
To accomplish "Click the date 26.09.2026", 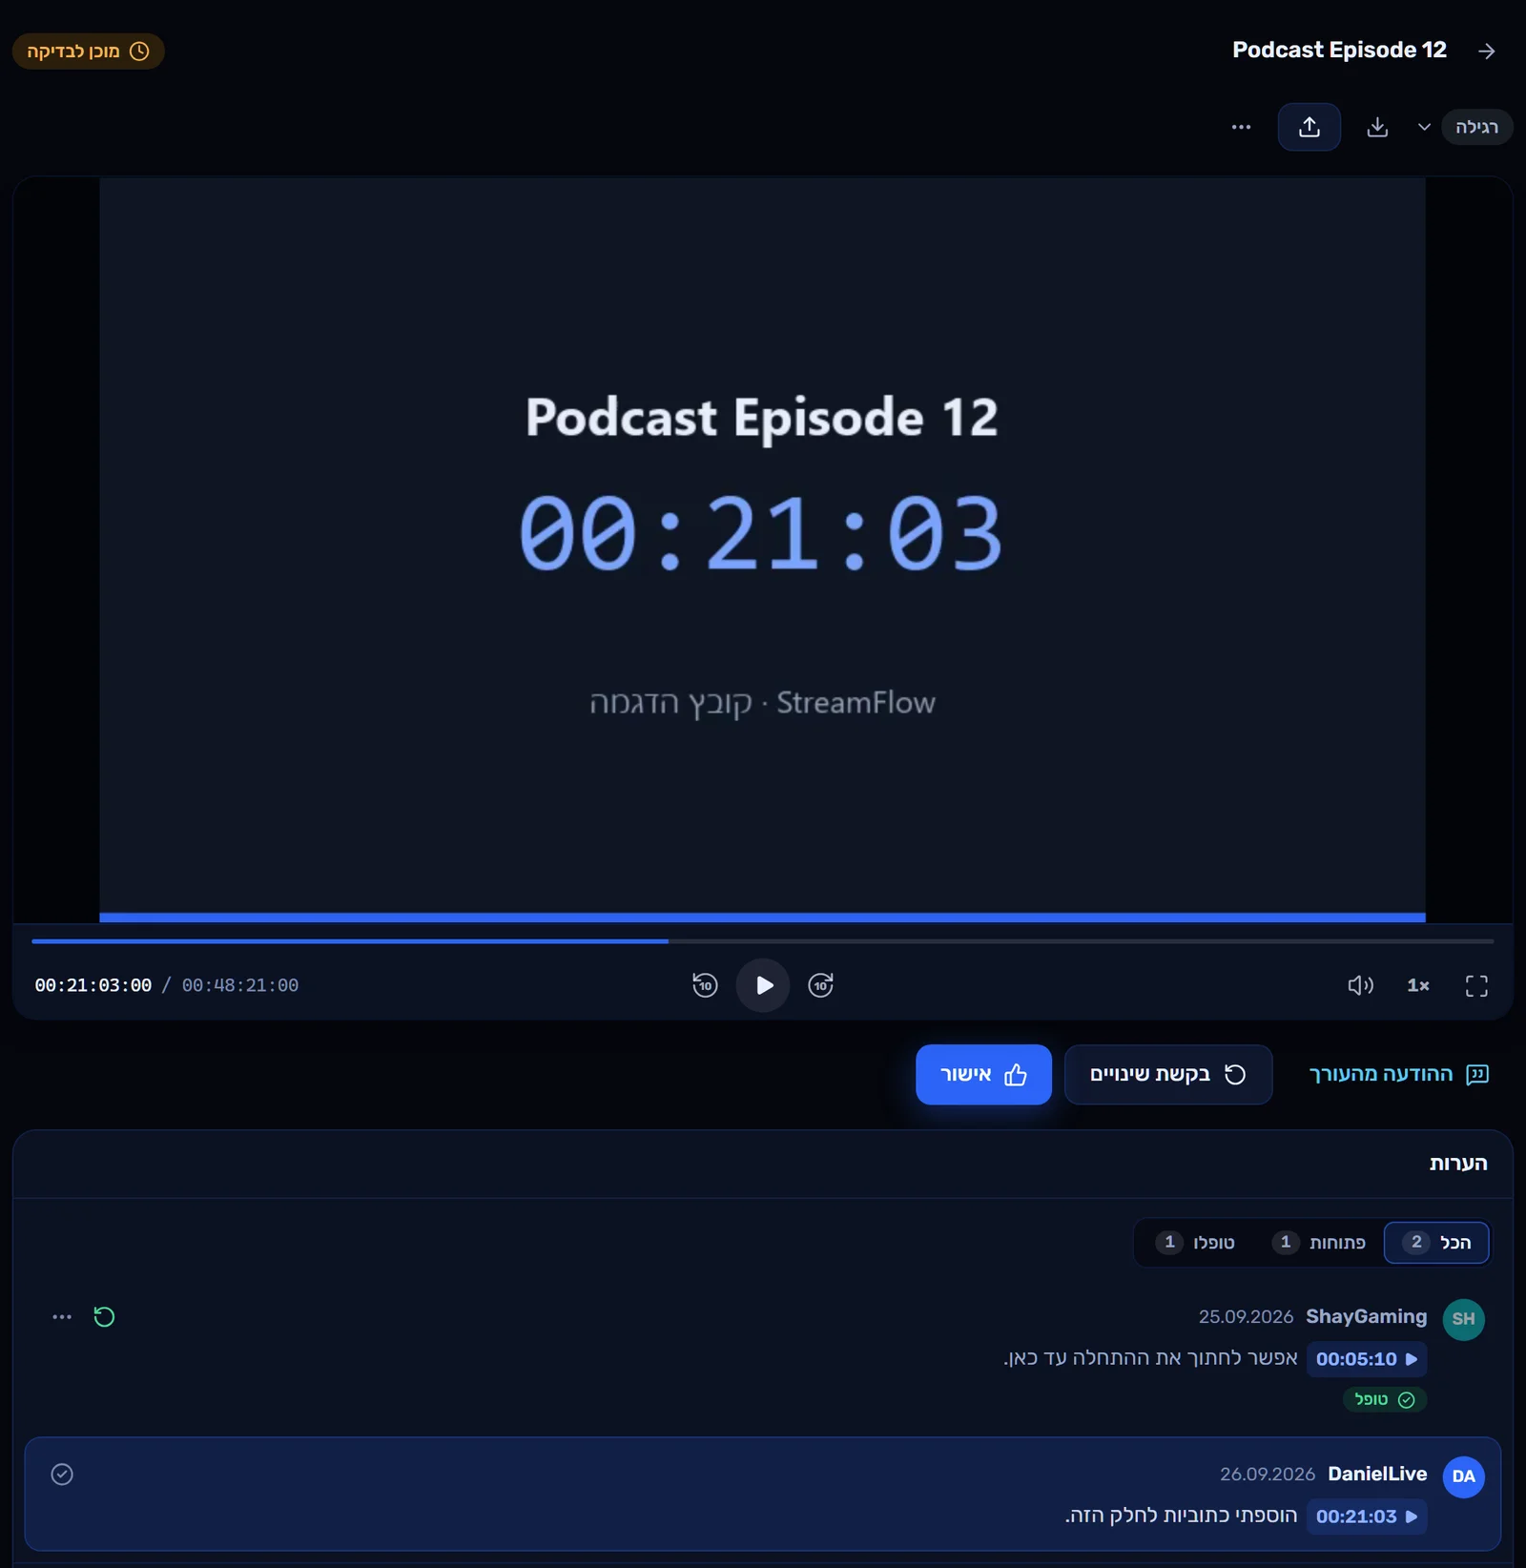I will pyautogui.click(x=1268, y=1475).
